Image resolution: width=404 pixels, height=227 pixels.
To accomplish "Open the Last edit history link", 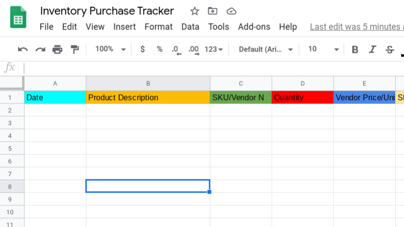I will 356,27.
